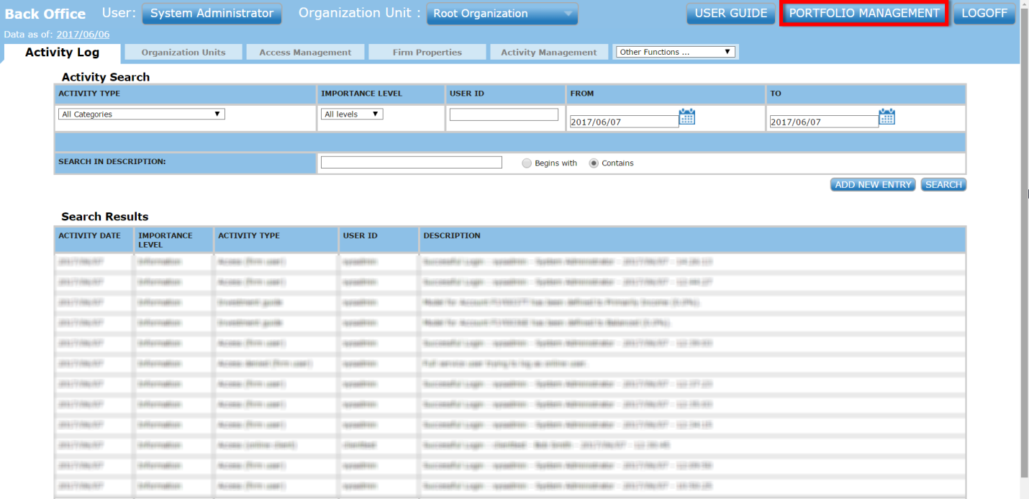Click the SEARCH IN DESCRIPTION text field
This screenshot has width=1029, height=499.
[411, 162]
